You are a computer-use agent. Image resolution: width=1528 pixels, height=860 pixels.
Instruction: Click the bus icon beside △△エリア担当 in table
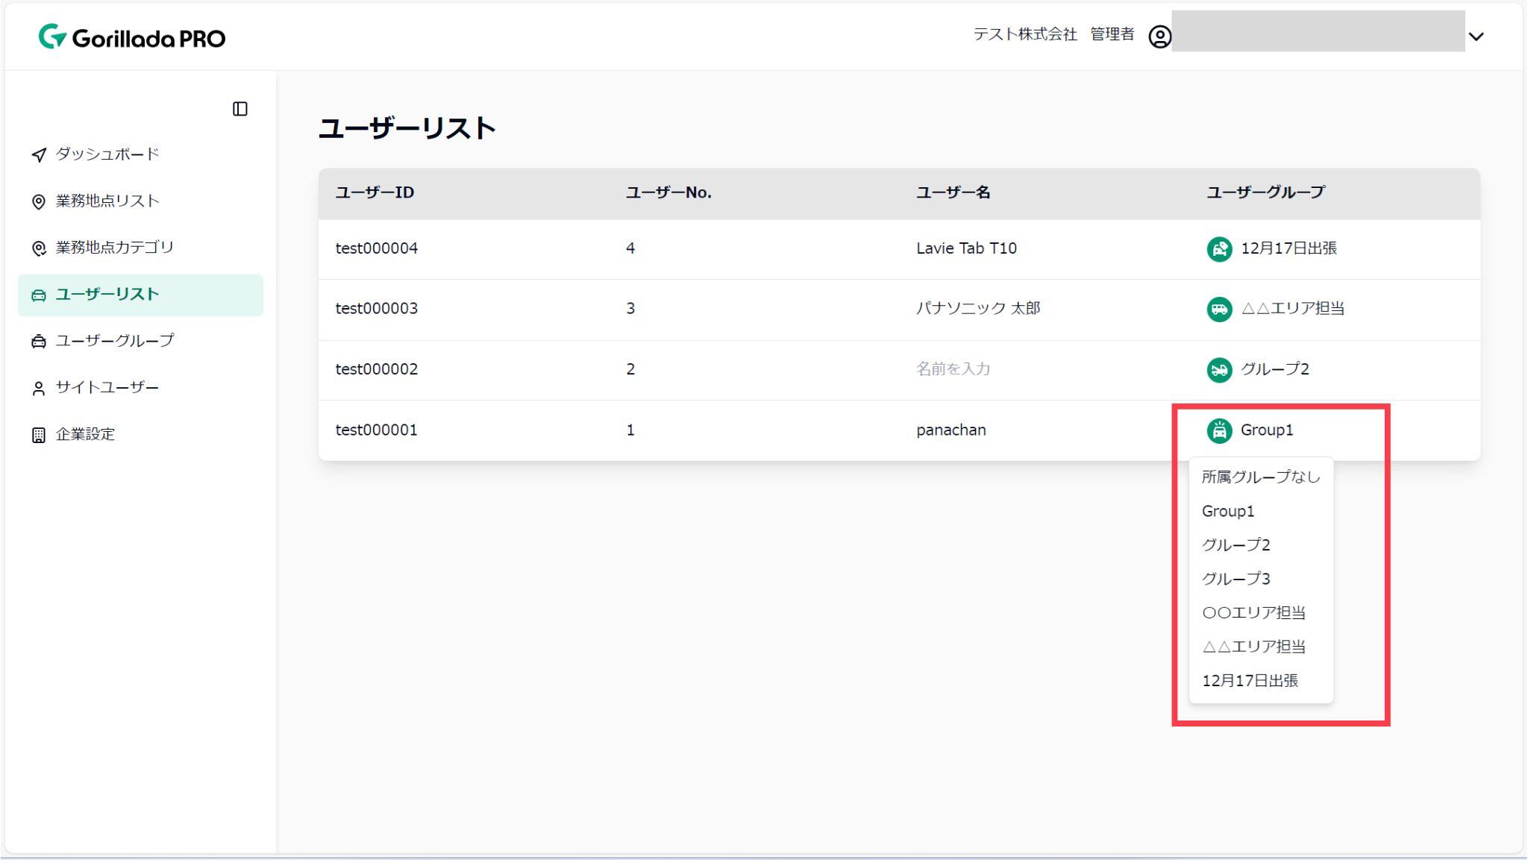click(x=1219, y=309)
